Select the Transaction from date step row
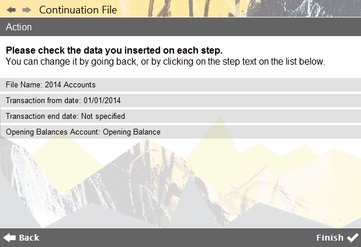Screen dimensions: 361x247 coord(180,101)
